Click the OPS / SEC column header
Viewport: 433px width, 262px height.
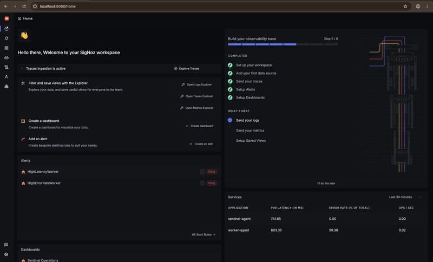(x=406, y=208)
